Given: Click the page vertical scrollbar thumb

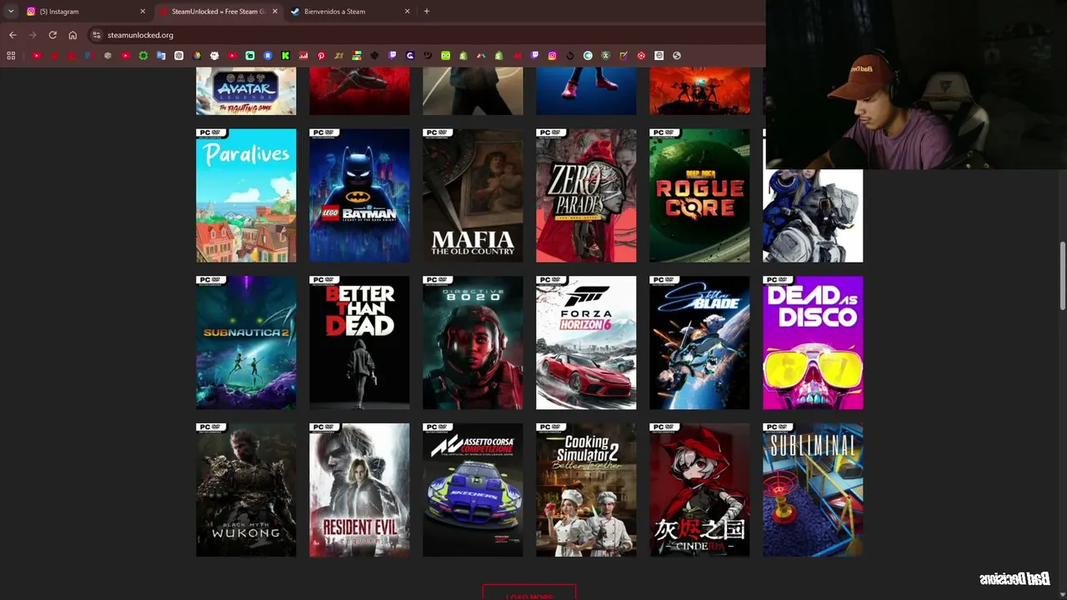Looking at the screenshot, I should 1062,276.
